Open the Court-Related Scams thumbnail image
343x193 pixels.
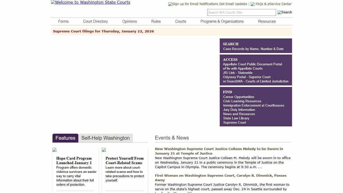click(104, 150)
